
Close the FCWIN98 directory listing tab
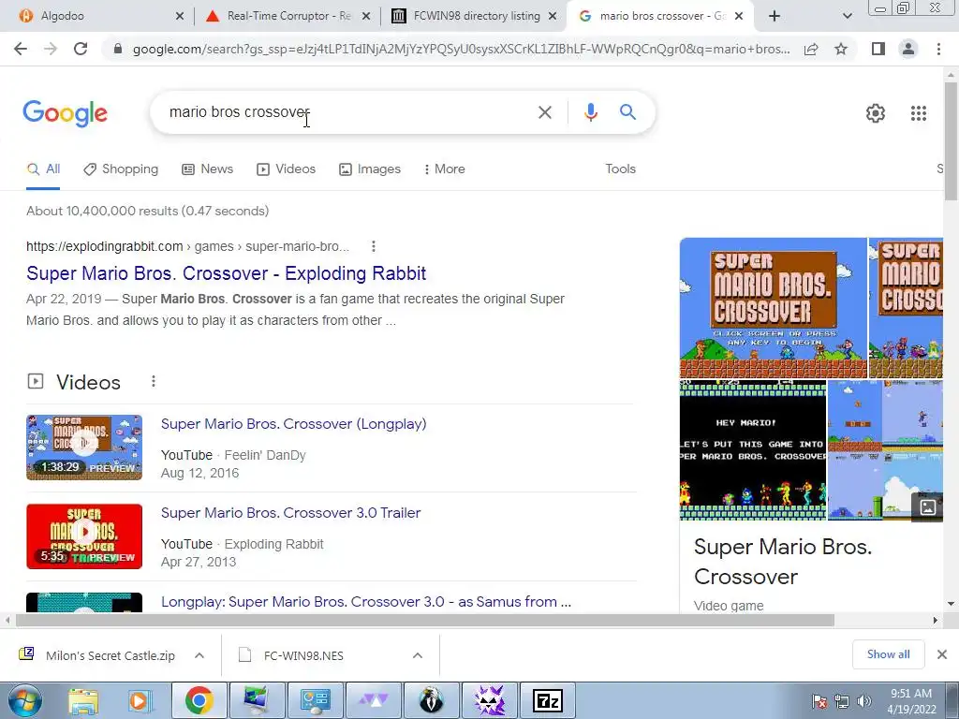tap(553, 16)
